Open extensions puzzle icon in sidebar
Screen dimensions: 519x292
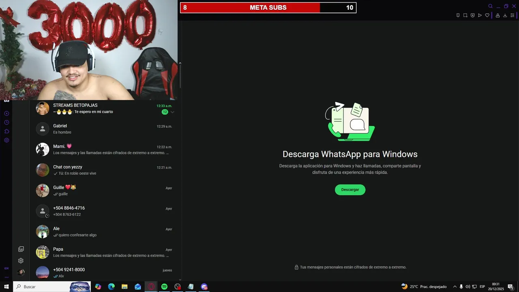[6, 131]
